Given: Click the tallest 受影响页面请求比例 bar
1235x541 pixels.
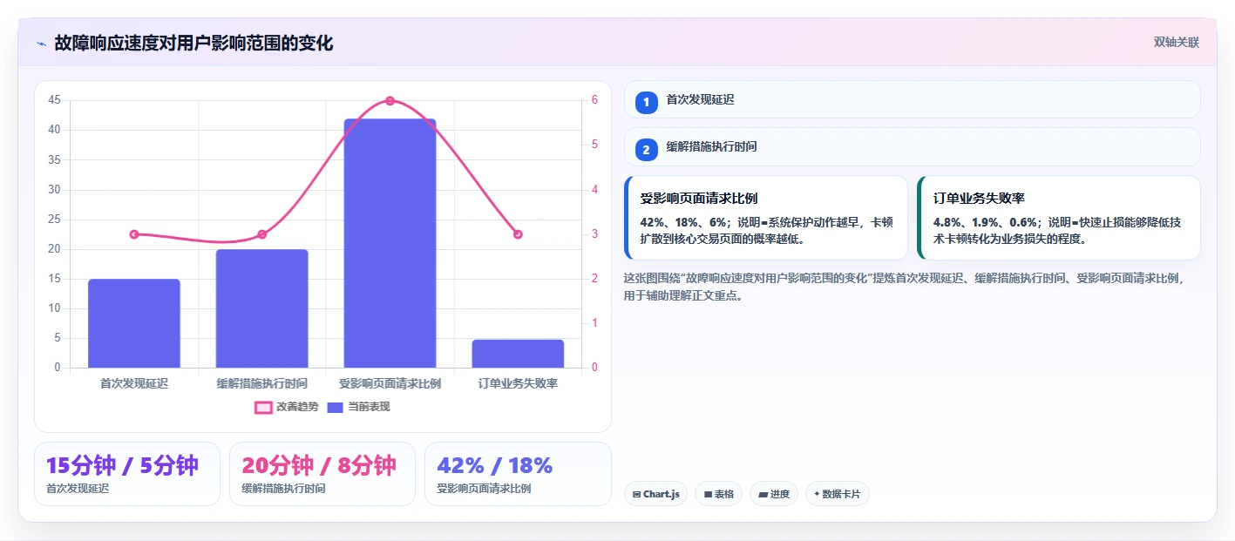Looking at the screenshot, I should [x=390, y=243].
